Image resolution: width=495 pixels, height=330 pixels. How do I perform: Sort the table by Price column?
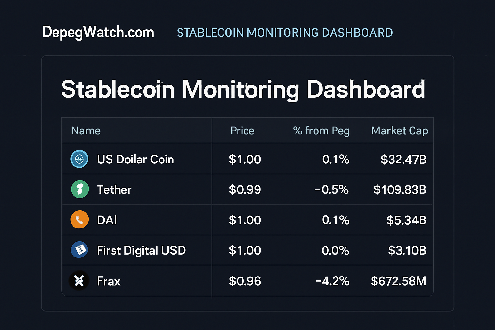(x=242, y=131)
